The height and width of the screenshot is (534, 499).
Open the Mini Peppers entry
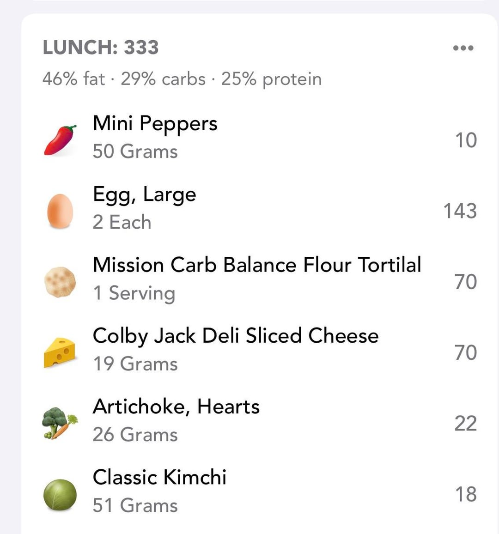[x=155, y=124]
